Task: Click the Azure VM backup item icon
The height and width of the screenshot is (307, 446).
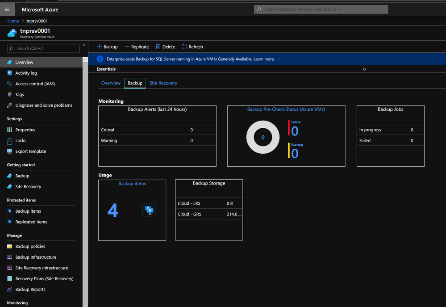Action: click(x=149, y=210)
